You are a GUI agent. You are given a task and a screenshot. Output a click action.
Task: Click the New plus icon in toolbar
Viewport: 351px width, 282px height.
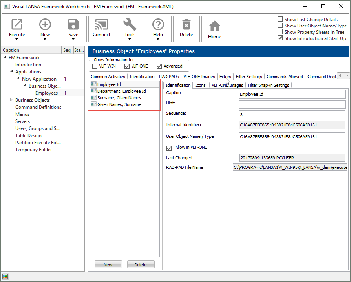coord(45,24)
